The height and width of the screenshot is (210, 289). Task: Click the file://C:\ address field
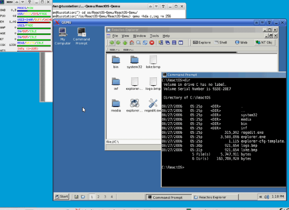tap(134, 142)
